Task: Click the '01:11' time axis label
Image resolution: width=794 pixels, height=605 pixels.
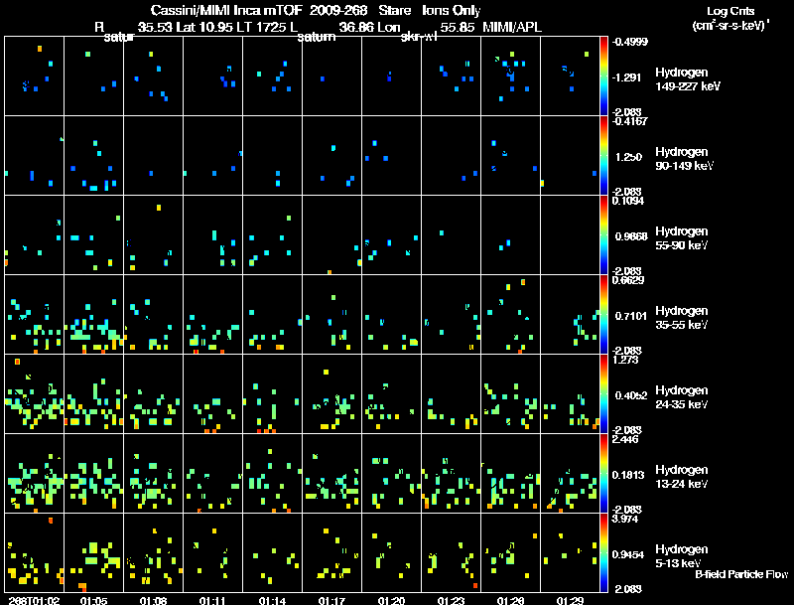Action: point(212,600)
